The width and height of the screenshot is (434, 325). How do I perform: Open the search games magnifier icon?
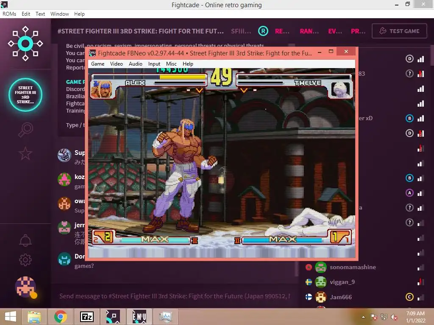coord(25,129)
